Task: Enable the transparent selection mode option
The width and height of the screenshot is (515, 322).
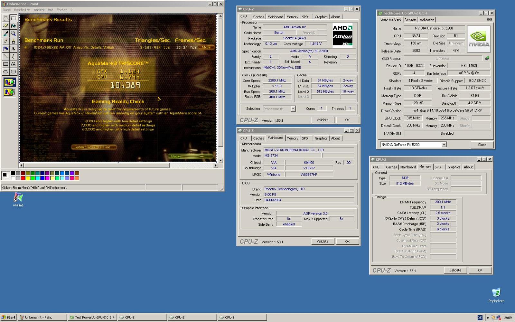Action: pyautogui.click(x=10, y=92)
